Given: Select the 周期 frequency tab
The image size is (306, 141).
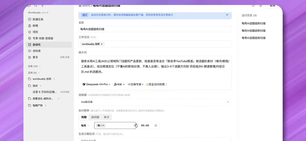Looking at the screenshot, I should [84, 117].
